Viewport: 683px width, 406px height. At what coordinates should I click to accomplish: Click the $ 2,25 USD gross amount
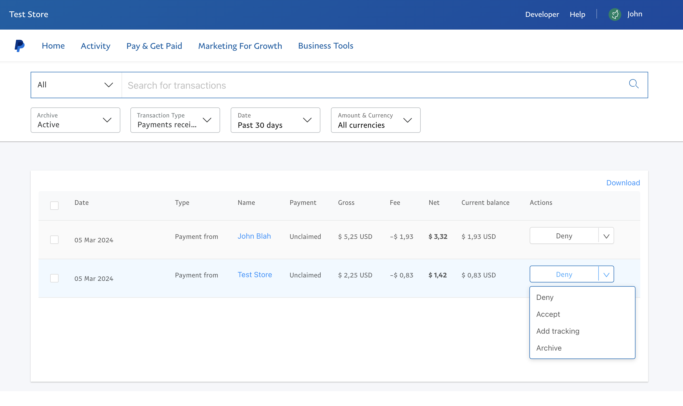pos(355,275)
